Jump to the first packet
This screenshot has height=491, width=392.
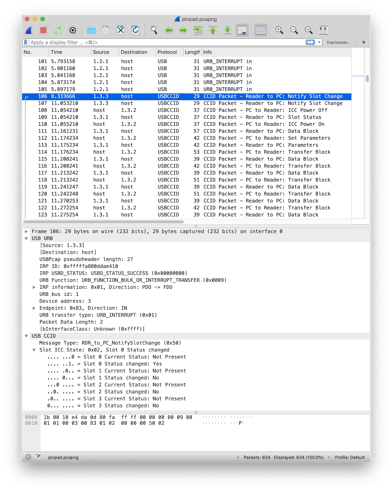tap(213, 30)
